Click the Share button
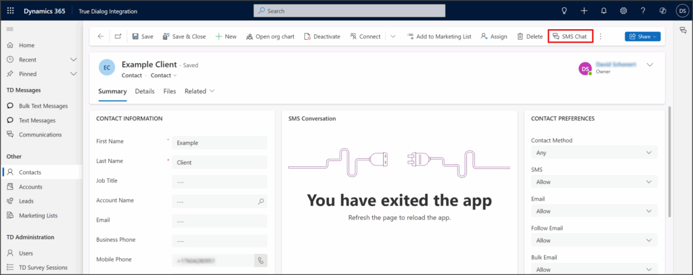Viewport: 693px width, 275px height. pyautogui.click(x=642, y=36)
